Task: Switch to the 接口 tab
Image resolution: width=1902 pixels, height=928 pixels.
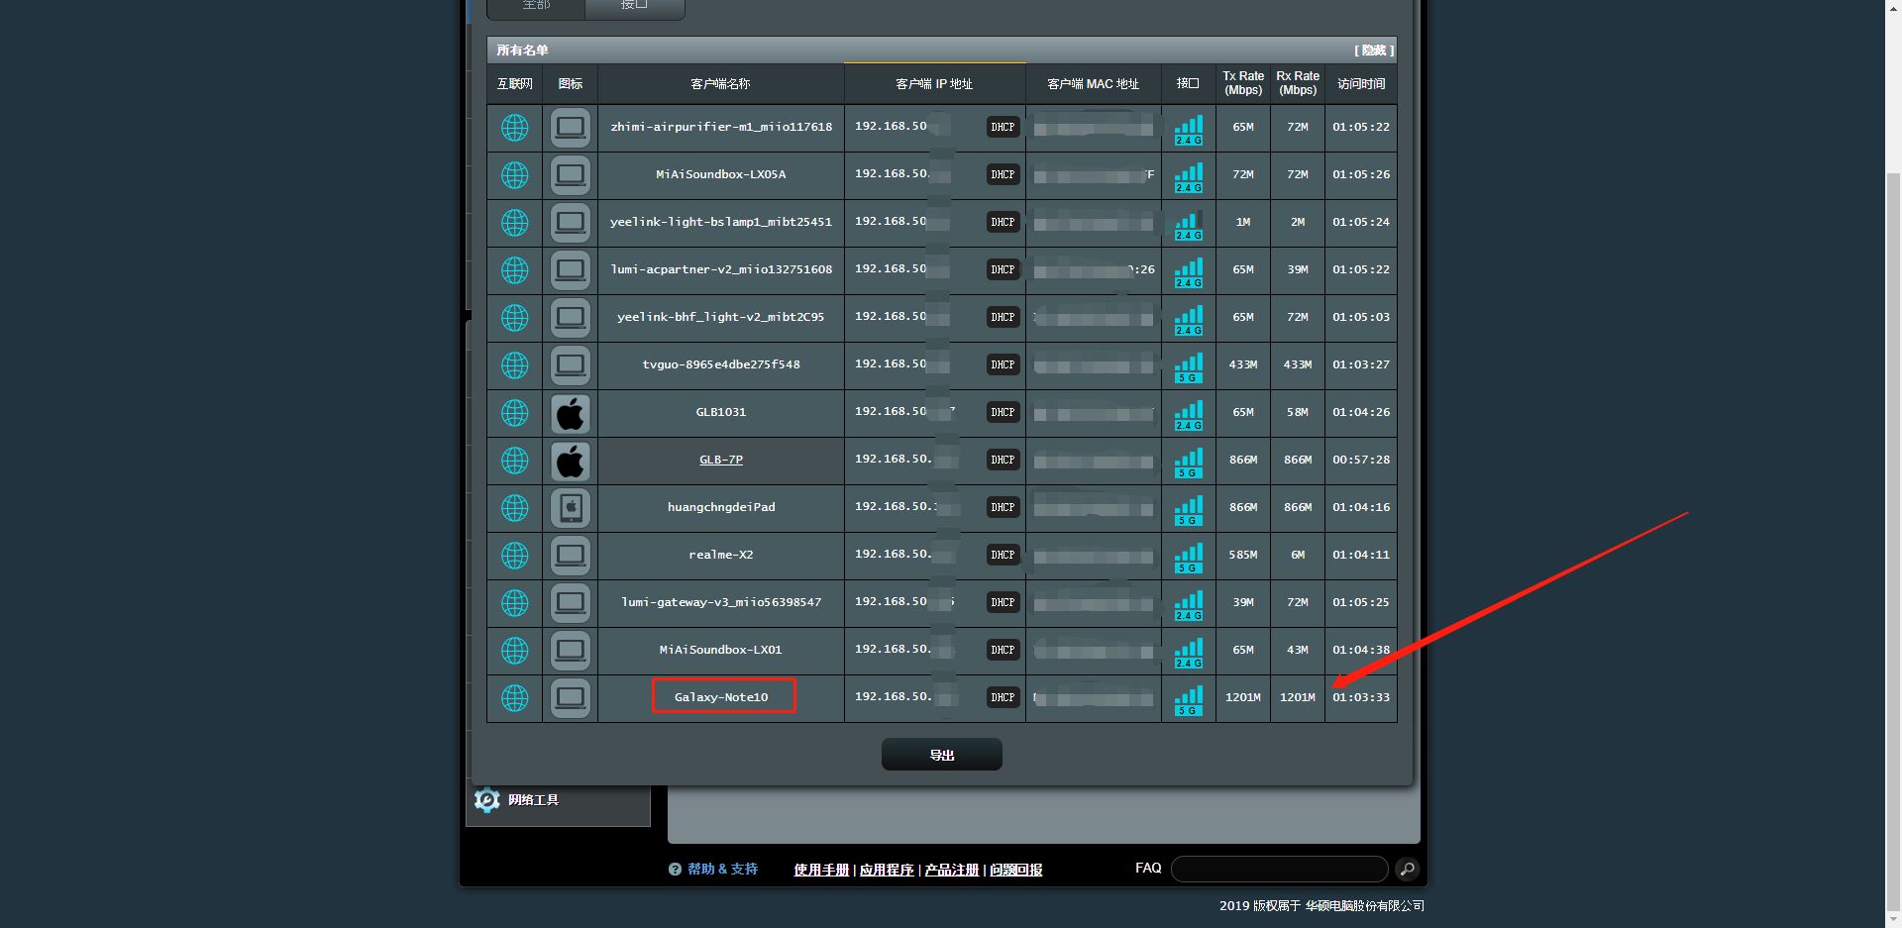Action: pos(634,7)
